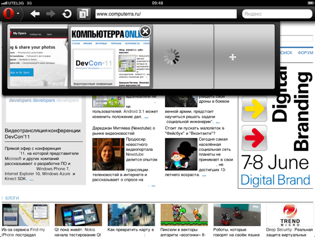Open Deep Security: Реальная защита link
The image size is (315, 237).
tap(289, 232)
